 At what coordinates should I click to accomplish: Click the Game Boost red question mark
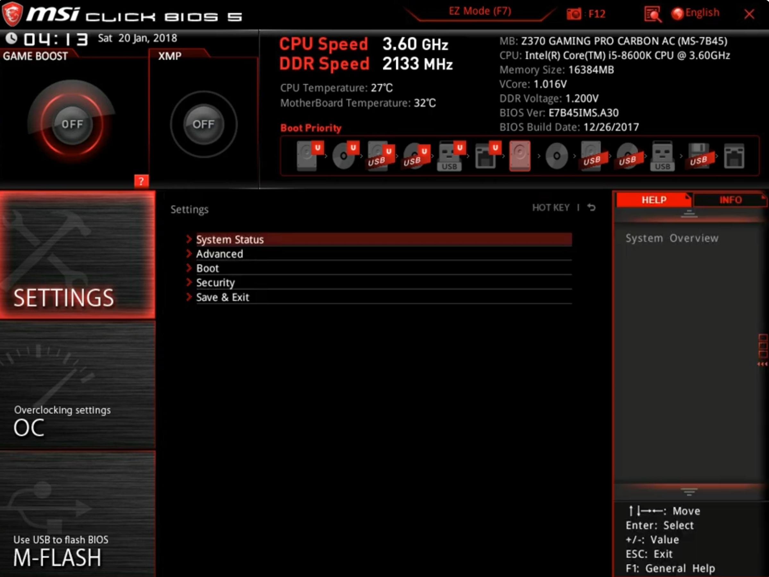click(x=141, y=181)
